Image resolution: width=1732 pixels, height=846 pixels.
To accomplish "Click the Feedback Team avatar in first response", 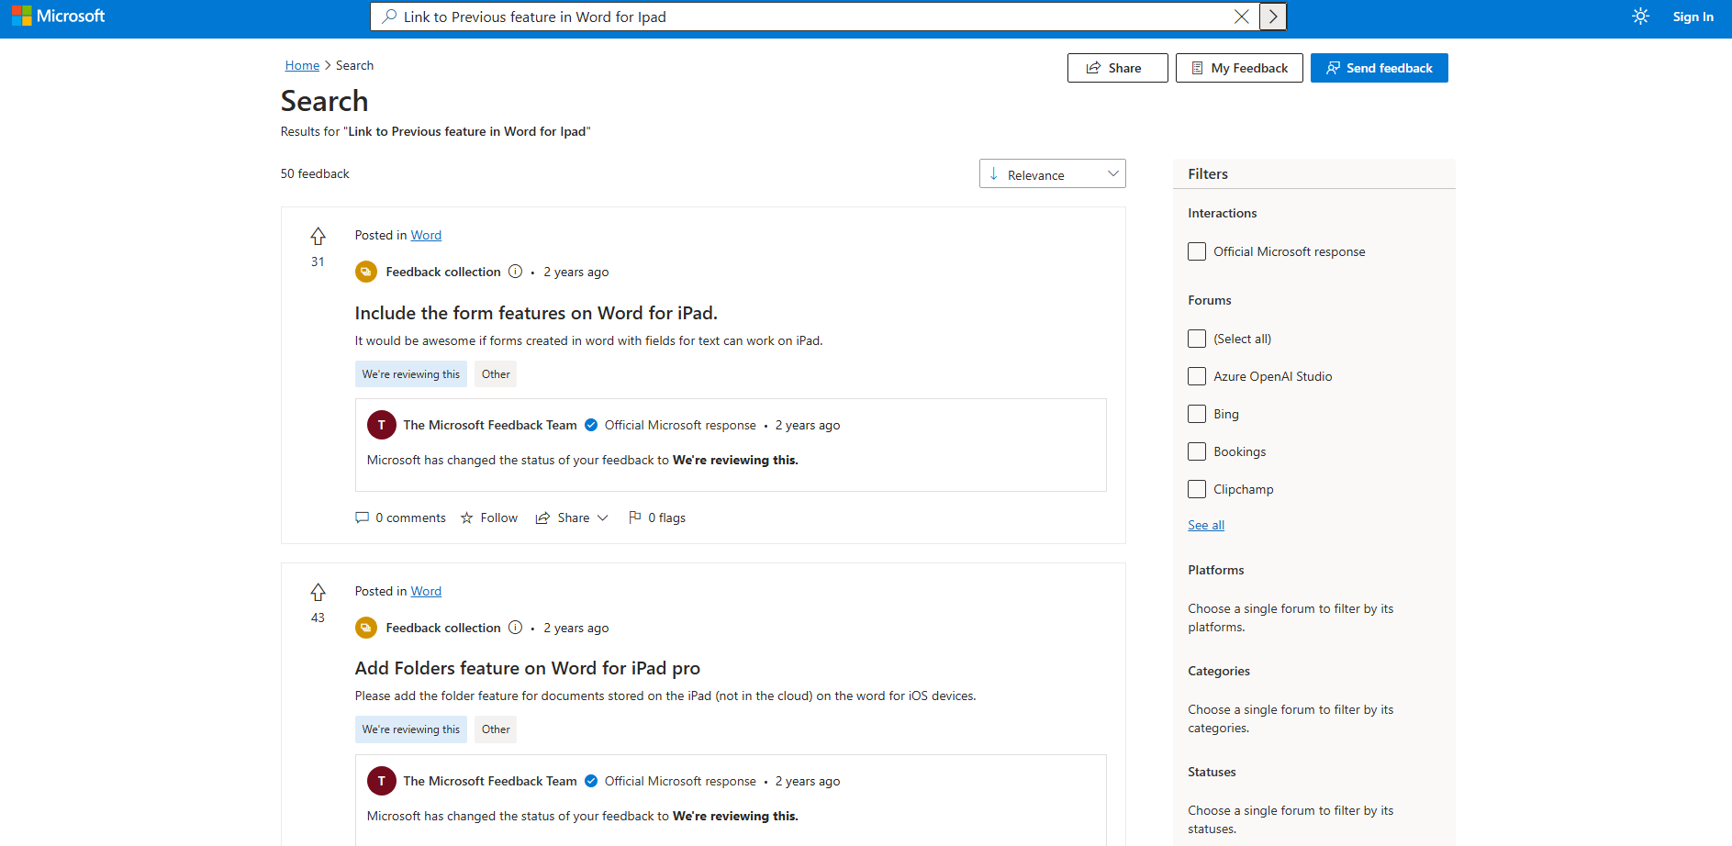I will 382,425.
